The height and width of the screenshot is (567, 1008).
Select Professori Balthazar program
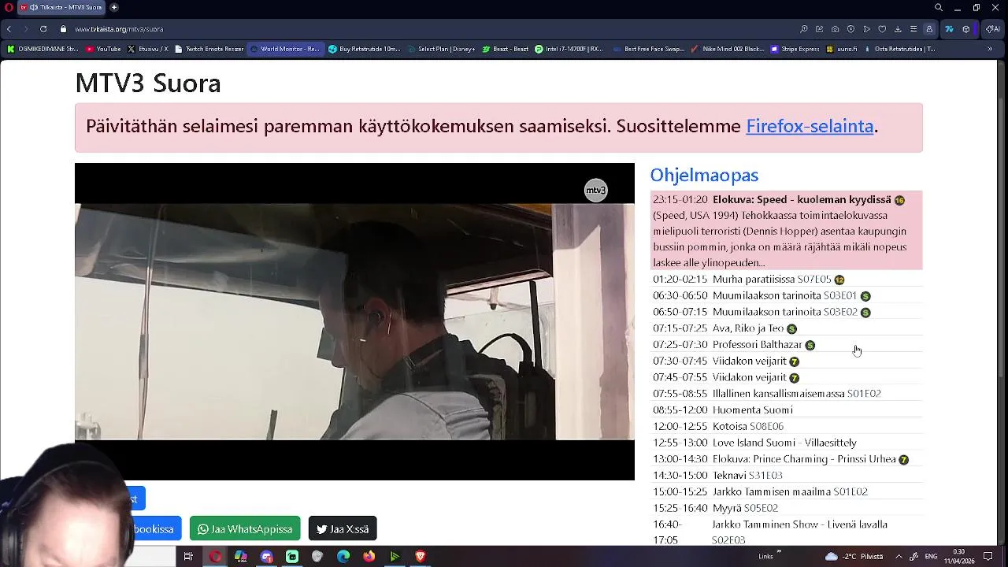[x=786, y=344]
